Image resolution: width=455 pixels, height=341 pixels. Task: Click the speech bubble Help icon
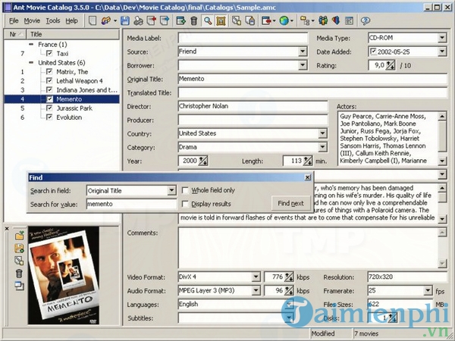pyautogui.click(x=365, y=21)
